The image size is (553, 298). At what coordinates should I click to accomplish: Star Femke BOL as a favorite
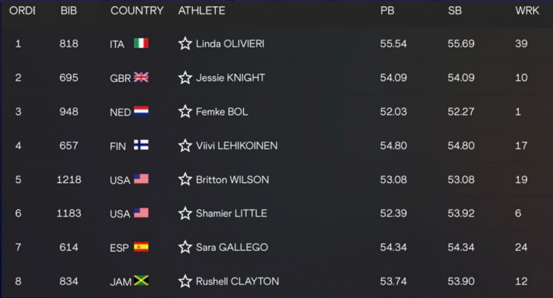(185, 111)
